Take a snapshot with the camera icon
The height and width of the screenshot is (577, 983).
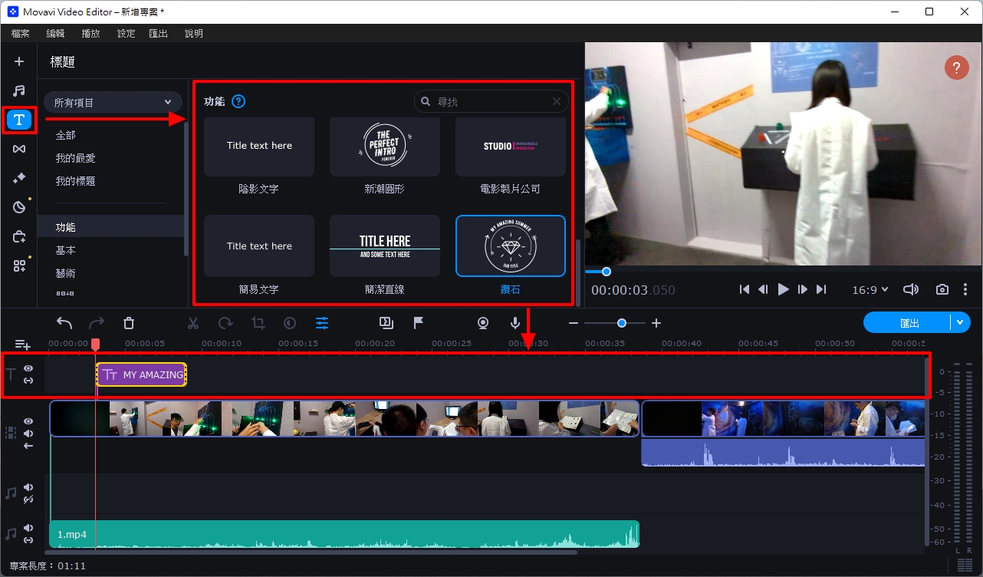point(942,289)
